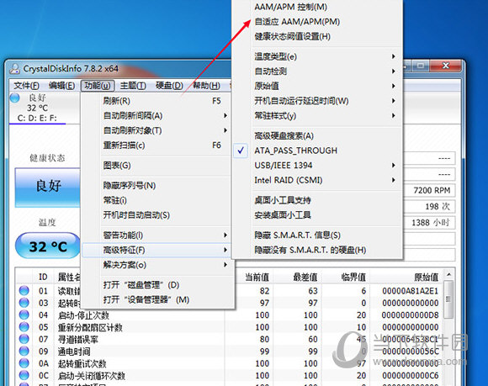Click the status circle for attribute 07

24,339
